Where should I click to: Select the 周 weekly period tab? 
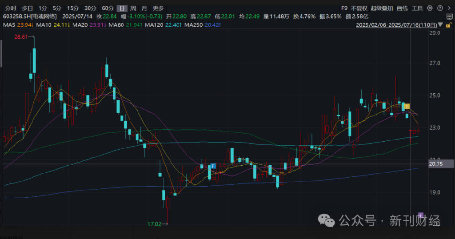pyautogui.click(x=133, y=8)
